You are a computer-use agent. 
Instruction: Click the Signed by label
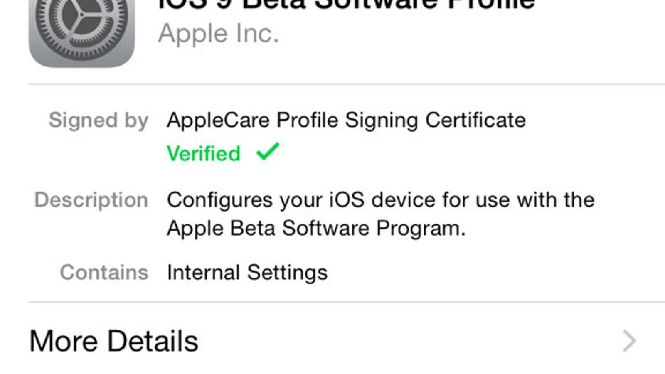coord(99,120)
